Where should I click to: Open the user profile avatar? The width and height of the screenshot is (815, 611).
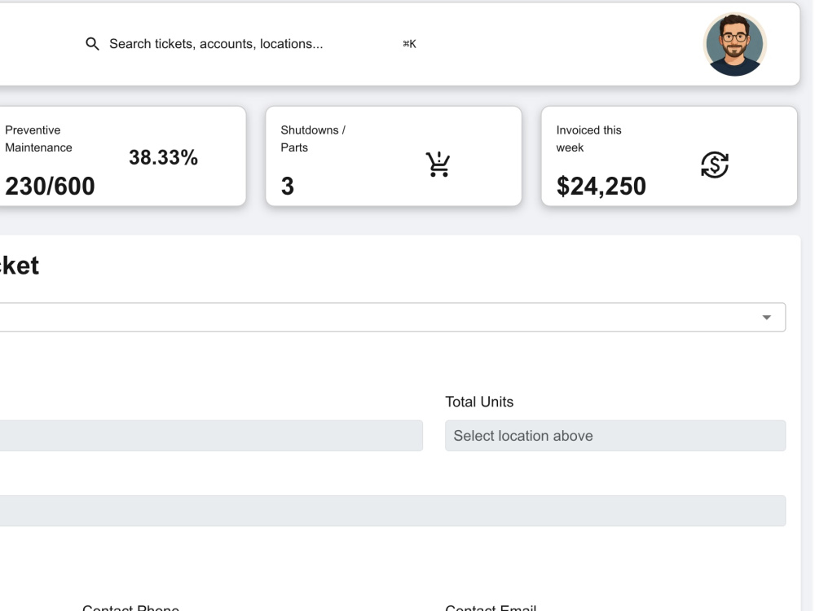734,45
